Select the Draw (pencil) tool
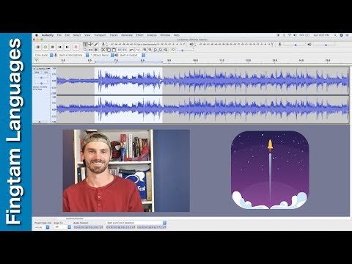The width and height of the screenshot is (352, 264). 95,45
